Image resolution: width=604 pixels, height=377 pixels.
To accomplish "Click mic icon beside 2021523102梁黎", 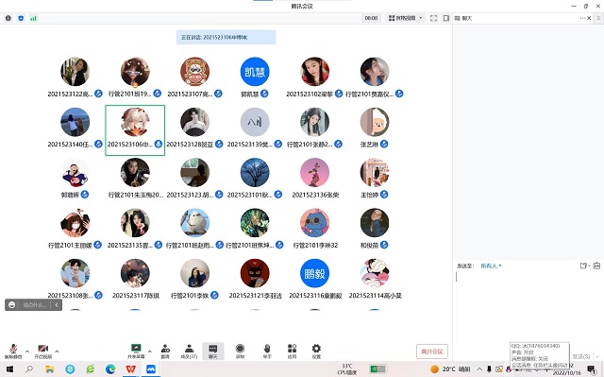I will click(339, 94).
